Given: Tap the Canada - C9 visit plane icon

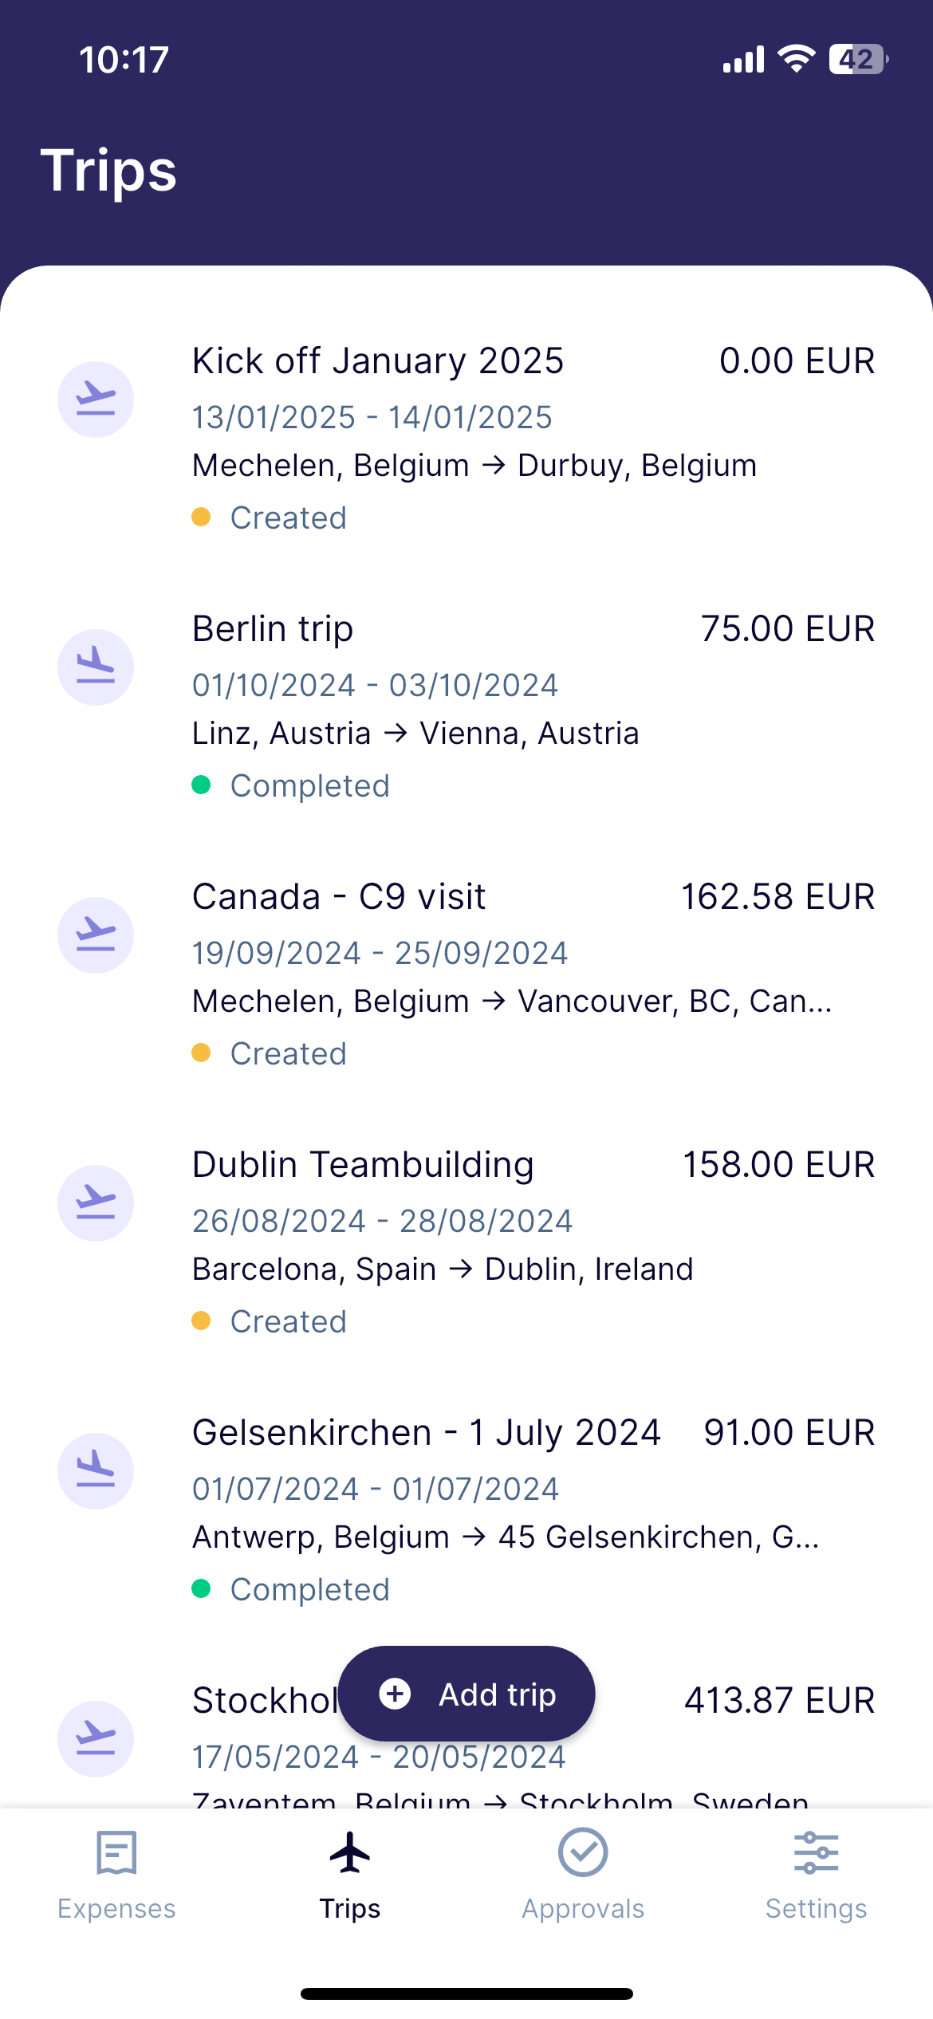Looking at the screenshot, I should tap(96, 935).
